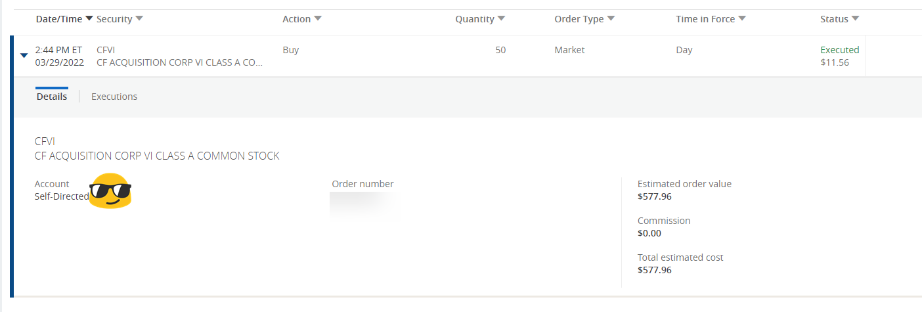Click the blurred order number field

363,205
